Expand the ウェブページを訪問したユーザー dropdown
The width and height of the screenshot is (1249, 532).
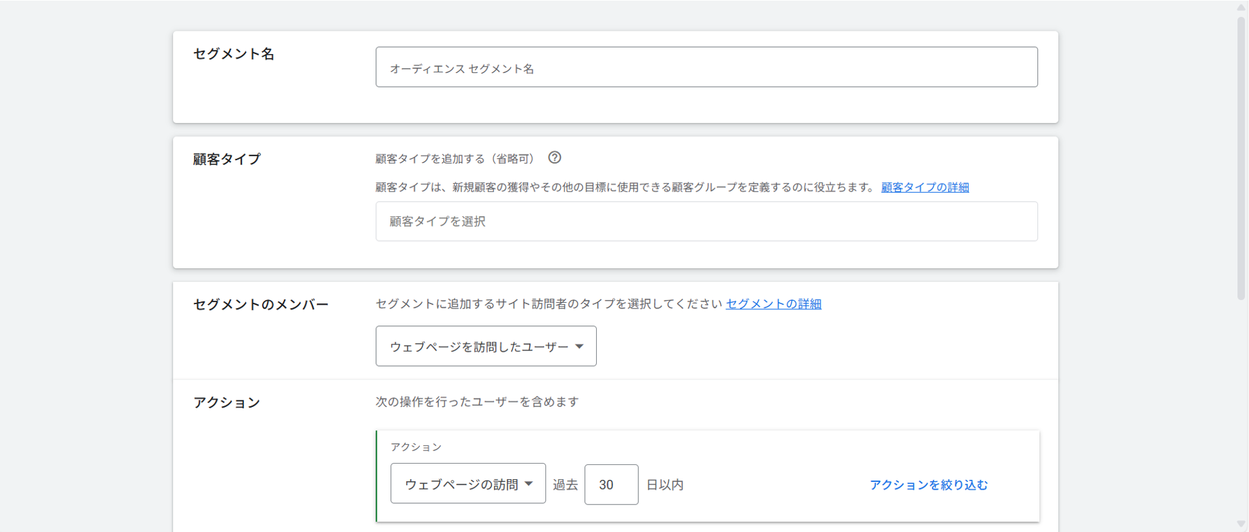(x=486, y=346)
